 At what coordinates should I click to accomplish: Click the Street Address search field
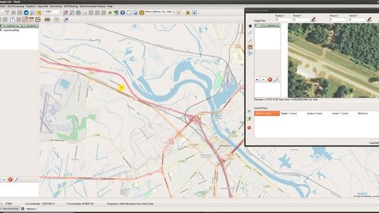(160, 12)
